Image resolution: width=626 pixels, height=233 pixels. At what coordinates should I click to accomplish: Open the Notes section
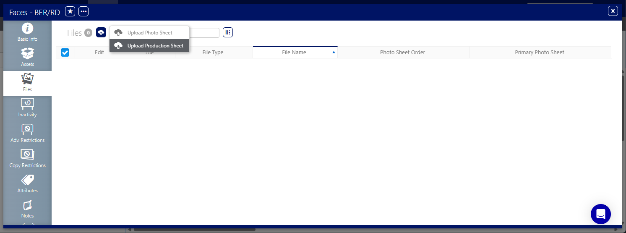(x=27, y=209)
